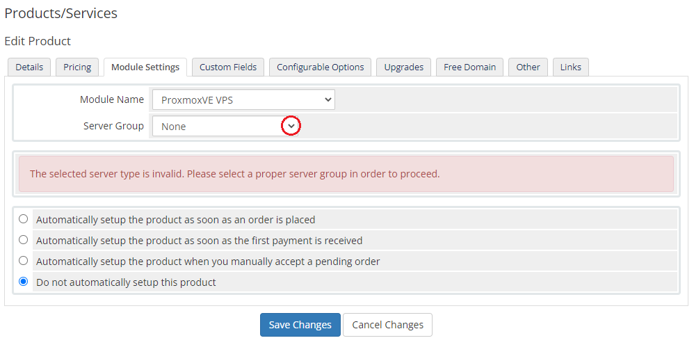Click the Module Name field label

(x=111, y=99)
